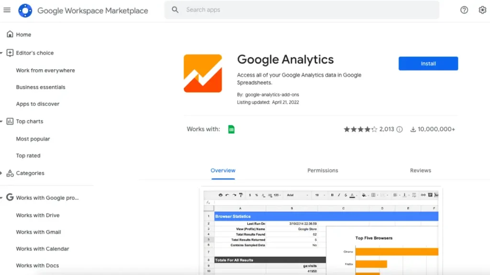Click the Top charts bar icon
Image resolution: width=490 pixels, height=275 pixels.
coord(10,121)
